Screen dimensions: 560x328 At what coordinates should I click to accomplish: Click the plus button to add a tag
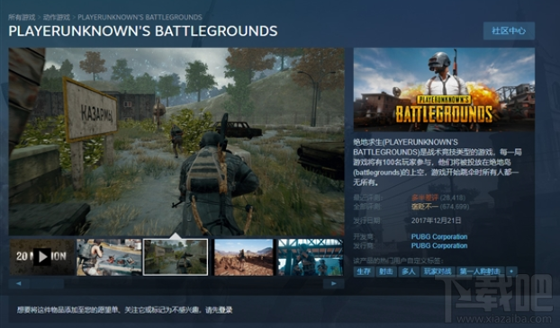coord(511,271)
